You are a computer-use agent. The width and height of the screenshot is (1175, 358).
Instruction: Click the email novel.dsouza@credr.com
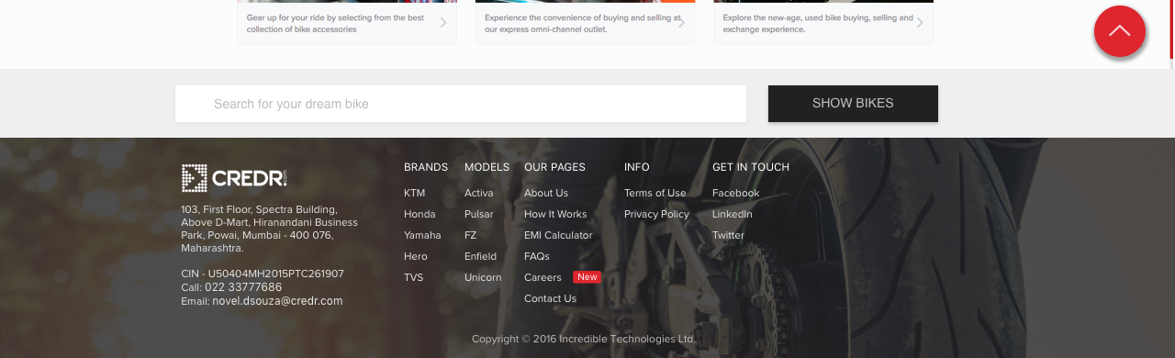pyautogui.click(x=277, y=301)
